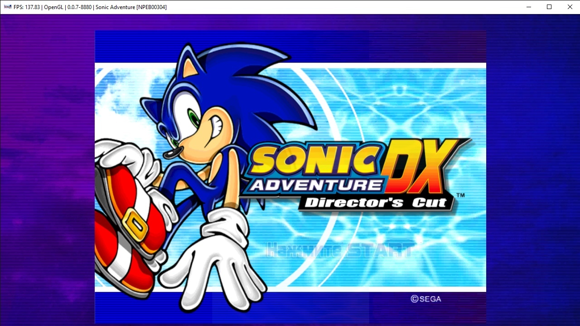Viewport: 580px width, 326px height.
Task: Close the RPCS3 game window
Action: 570,7
